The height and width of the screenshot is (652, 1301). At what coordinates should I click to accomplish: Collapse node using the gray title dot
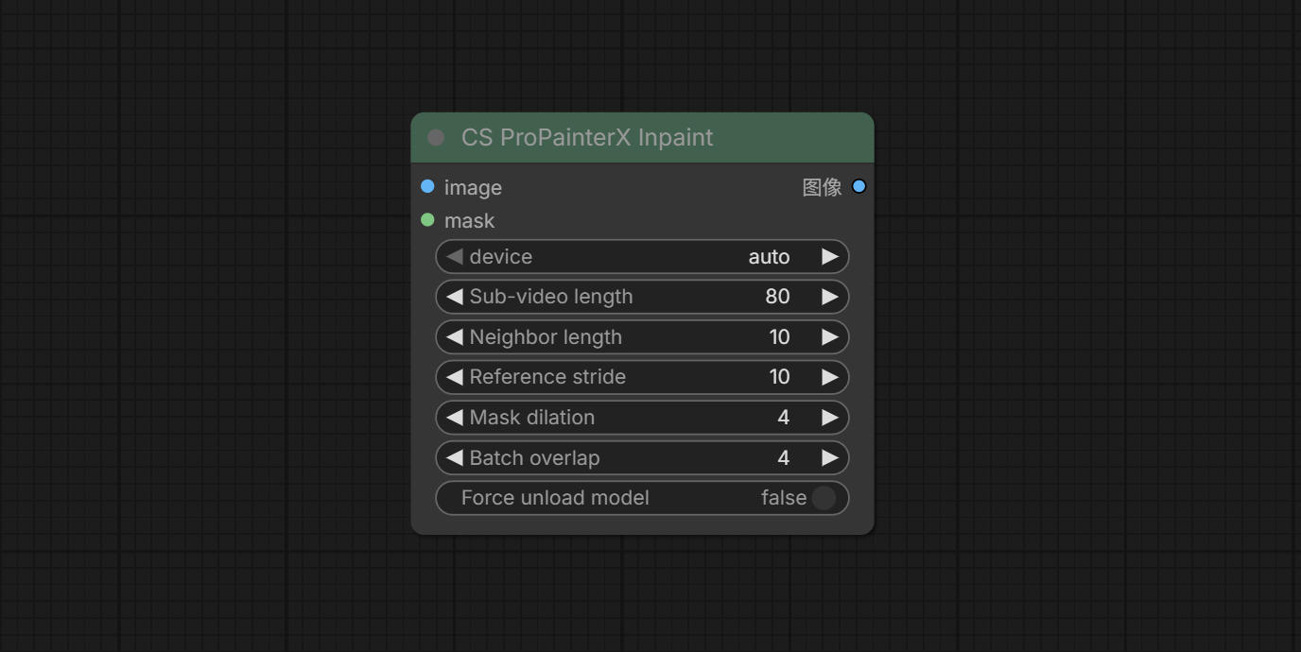[x=436, y=138]
